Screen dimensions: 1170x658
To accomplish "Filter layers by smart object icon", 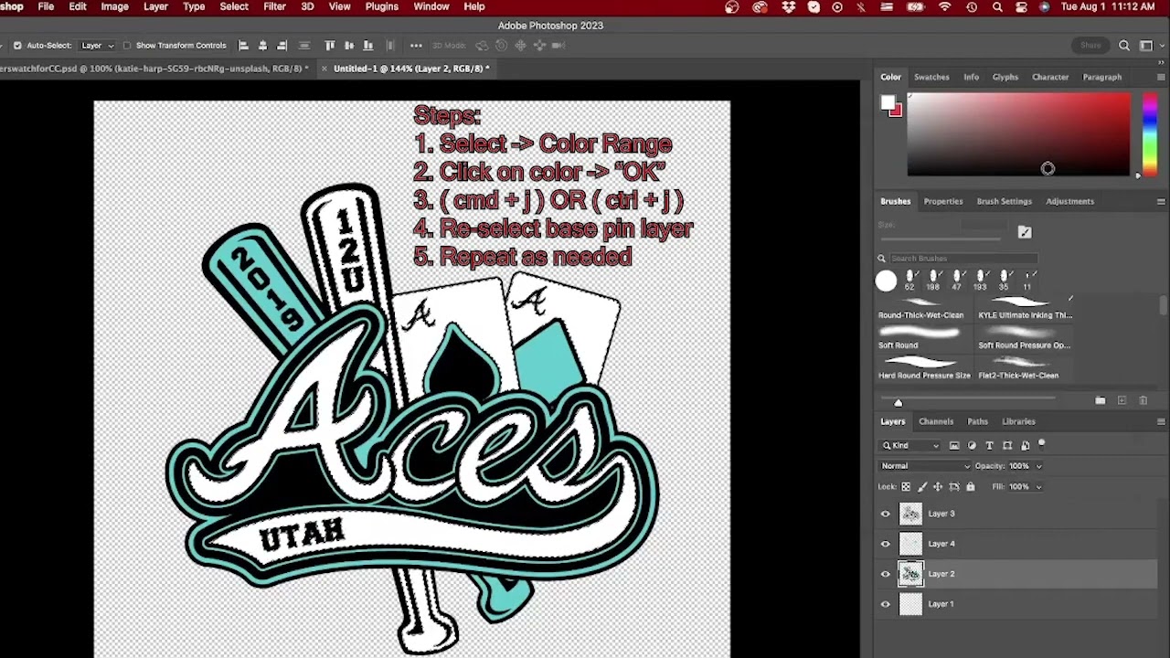I will (1025, 445).
